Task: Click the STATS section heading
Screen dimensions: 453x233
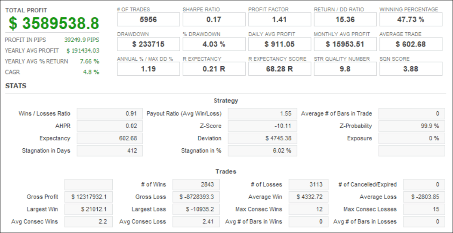Action: coord(16,86)
